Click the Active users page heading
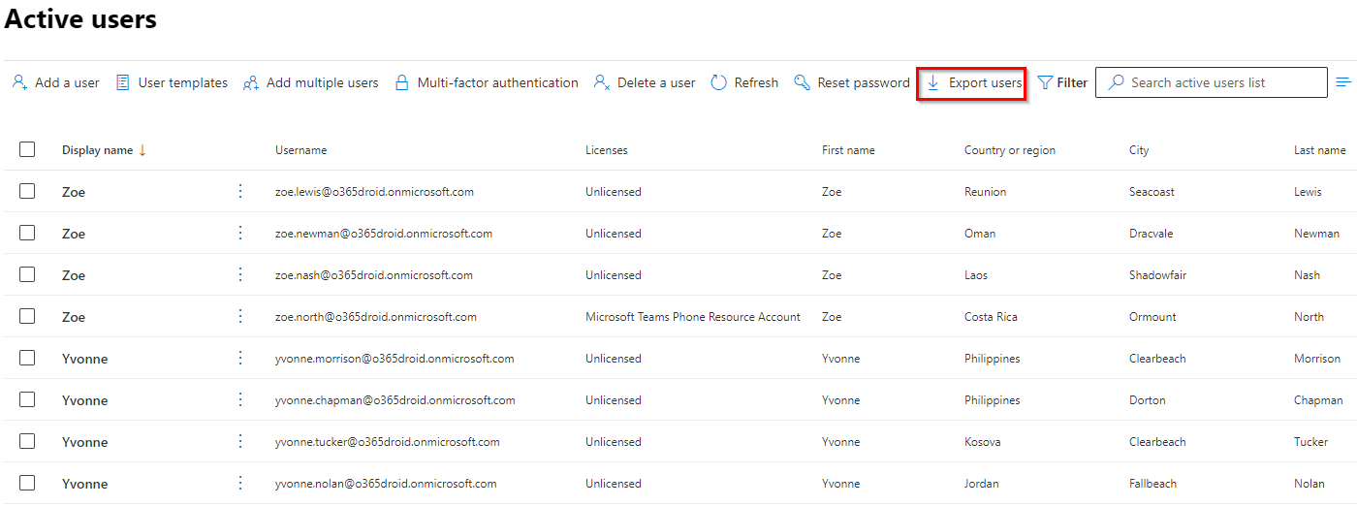Image resolution: width=1357 pixels, height=506 pixels. point(80,18)
